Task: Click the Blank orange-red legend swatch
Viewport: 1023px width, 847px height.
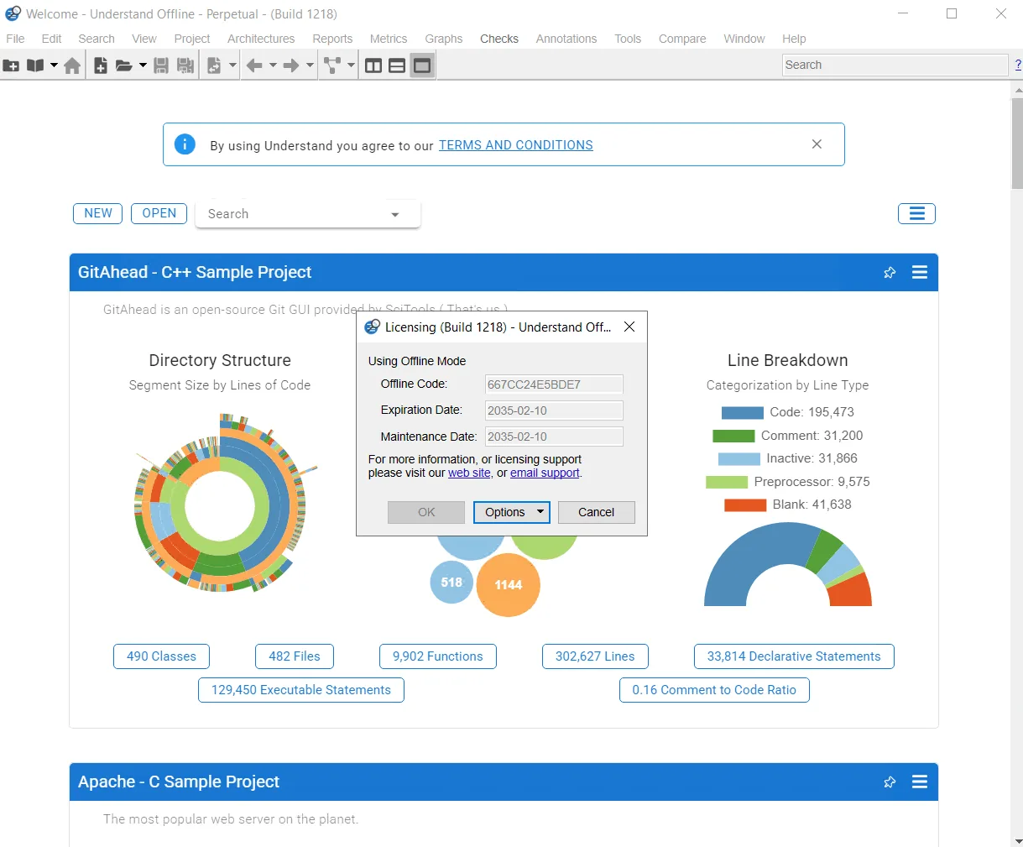Action: tap(745, 505)
